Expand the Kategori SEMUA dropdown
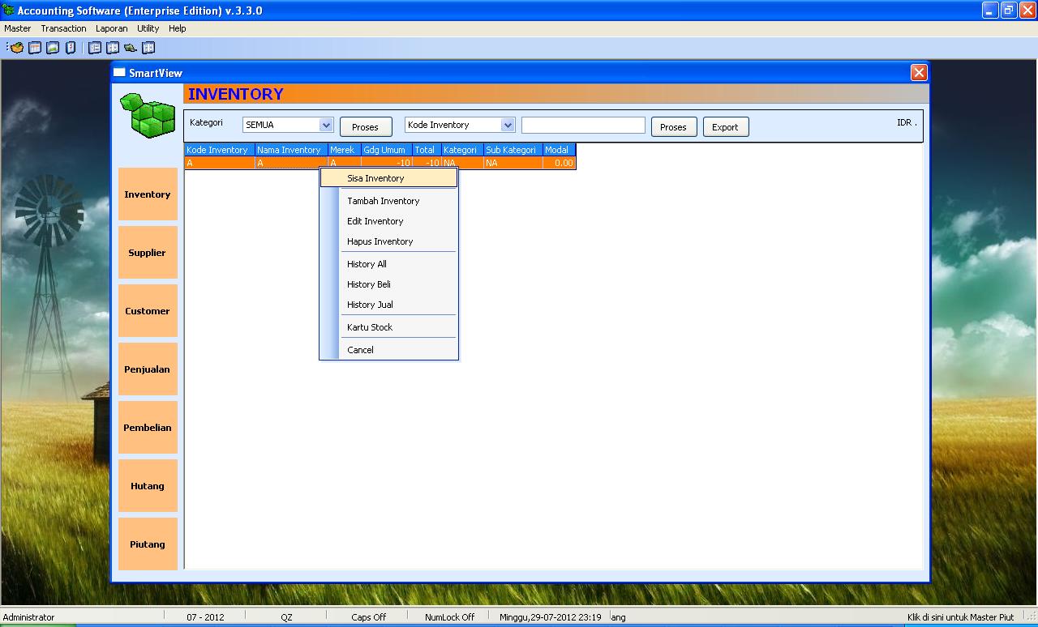 pyautogui.click(x=326, y=125)
